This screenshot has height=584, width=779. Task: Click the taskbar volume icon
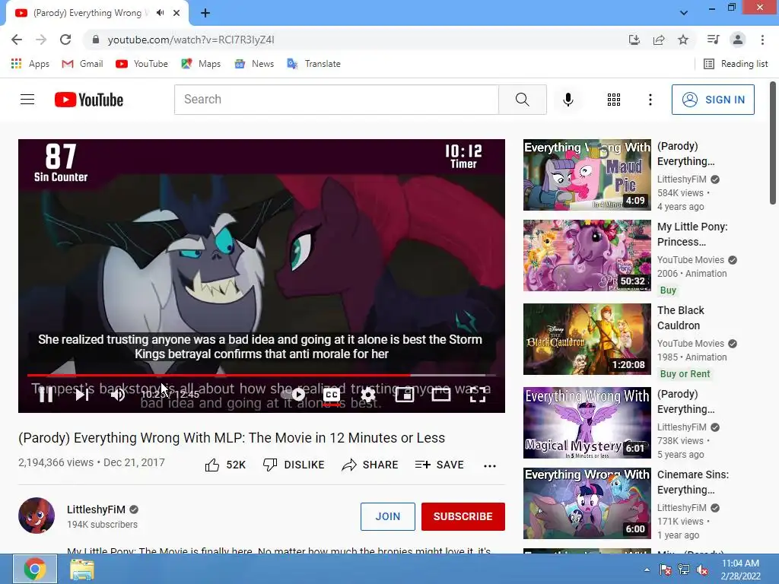coord(702,570)
